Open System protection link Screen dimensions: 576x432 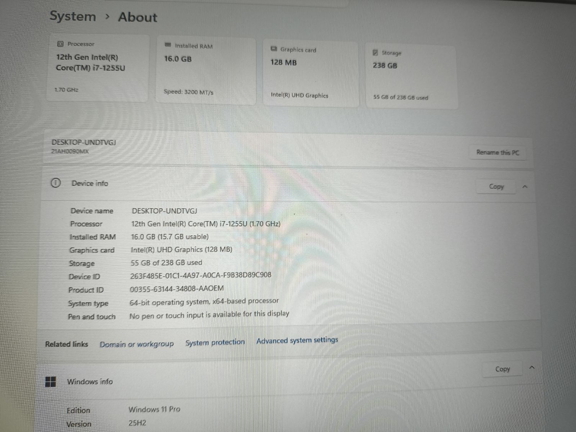215,342
